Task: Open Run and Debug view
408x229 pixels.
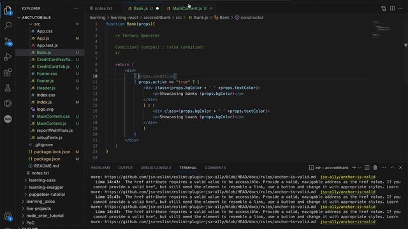Action: coord(8,57)
